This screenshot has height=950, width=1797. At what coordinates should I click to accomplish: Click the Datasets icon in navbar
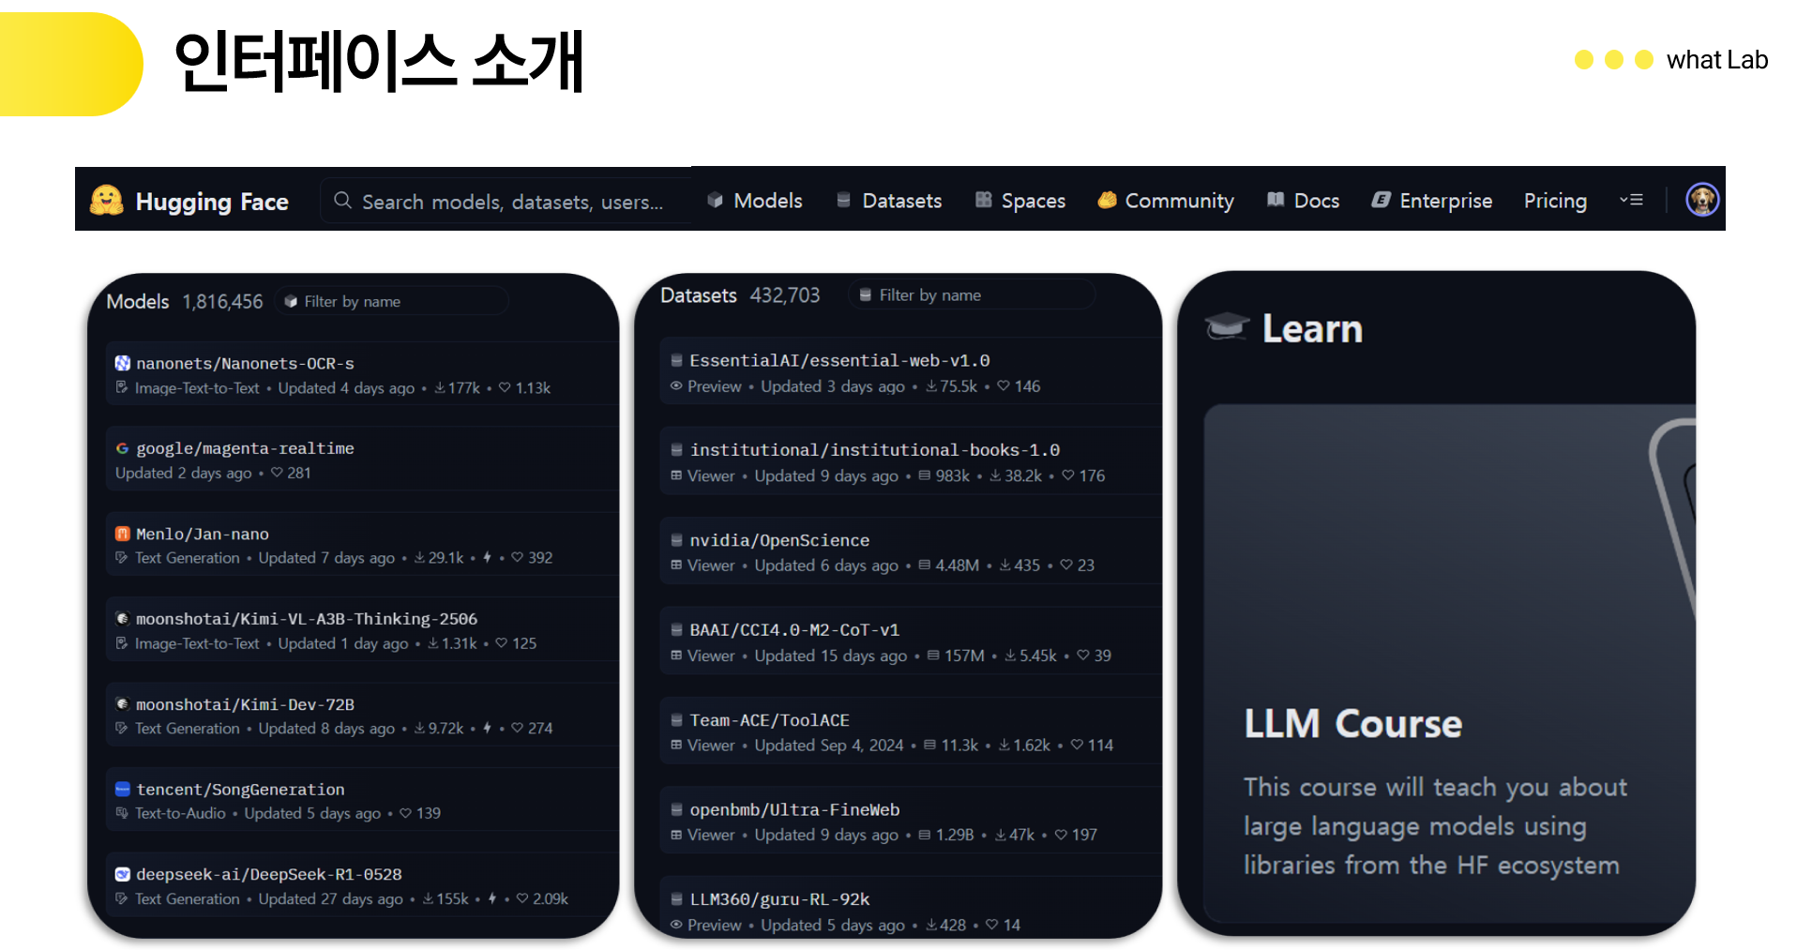coord(843,200)
